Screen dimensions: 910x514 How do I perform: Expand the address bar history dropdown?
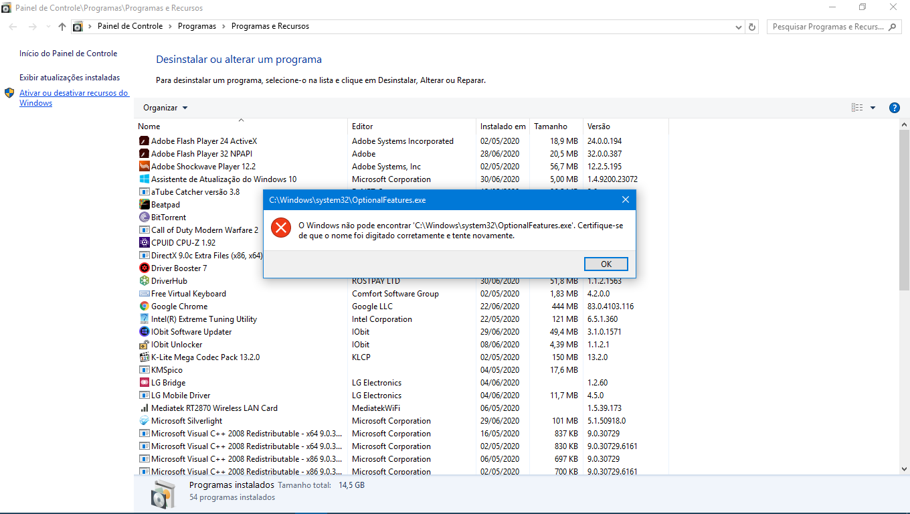(x=739, y=27)
